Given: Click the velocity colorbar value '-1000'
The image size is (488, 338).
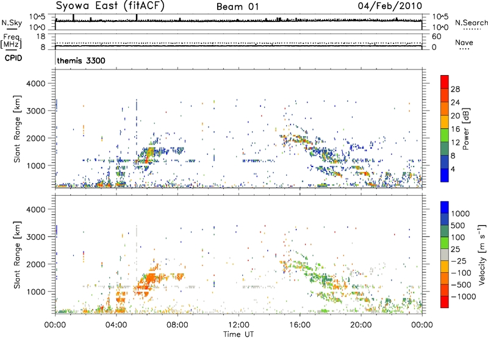Looking at the screenshot, I should click(x=463, y=297).
